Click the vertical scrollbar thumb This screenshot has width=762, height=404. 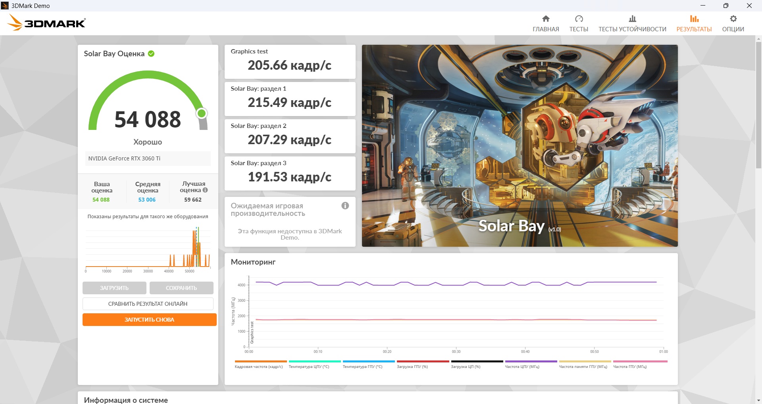[758, 105]
